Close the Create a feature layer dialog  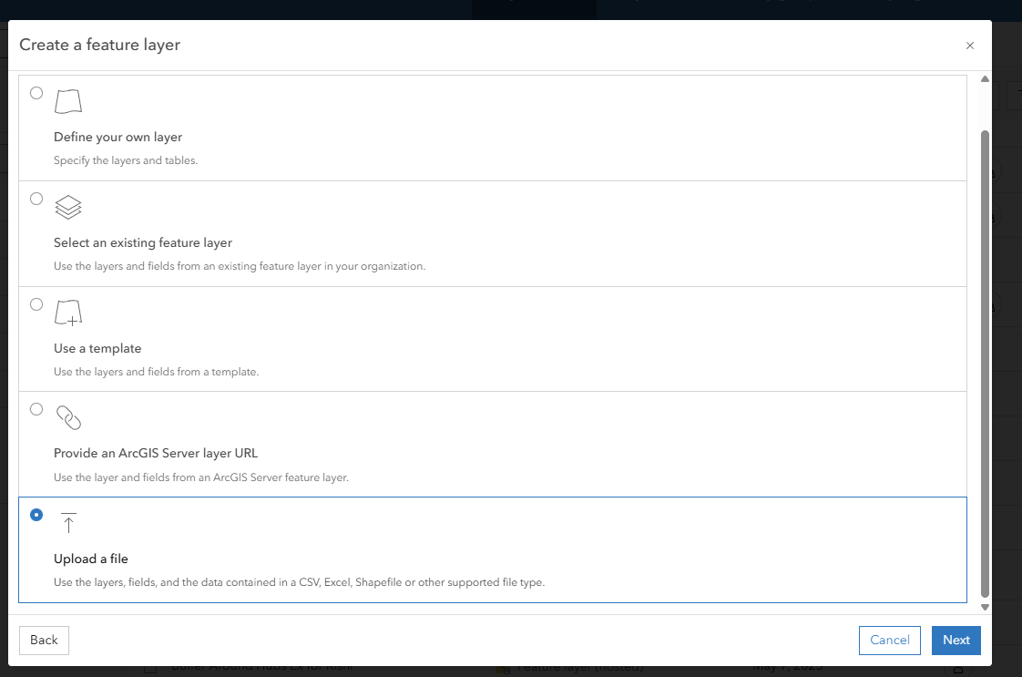click(970, 46)
